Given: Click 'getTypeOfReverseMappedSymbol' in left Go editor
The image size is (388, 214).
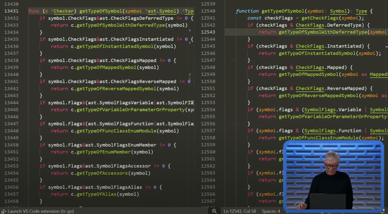Looking at the screenshot, I should (x=116, y=89).
